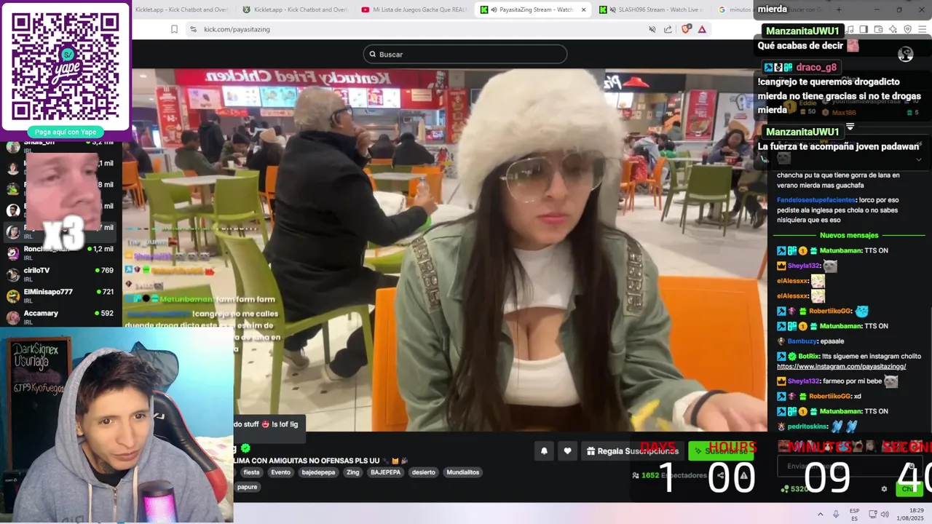Open the Brave Wallet icon in toolbar
Screen dimensions: 932x524
pyautogui.click(x=878, y=29)
